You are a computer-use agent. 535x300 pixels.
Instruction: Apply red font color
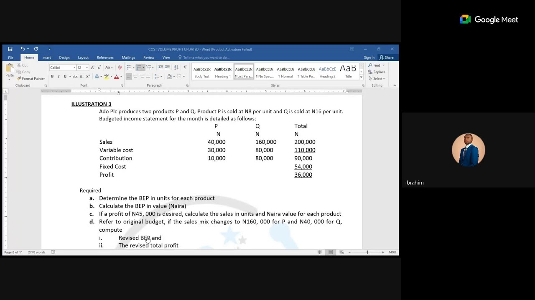coord(116,77)
